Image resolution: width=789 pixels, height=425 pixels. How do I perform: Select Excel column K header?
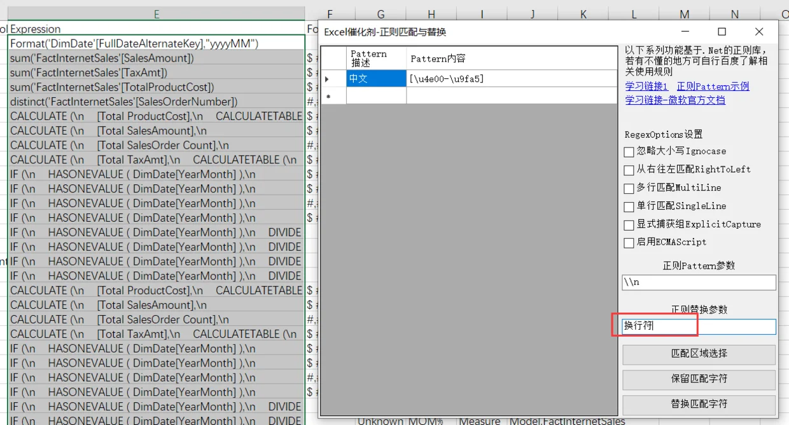[583, 14]
